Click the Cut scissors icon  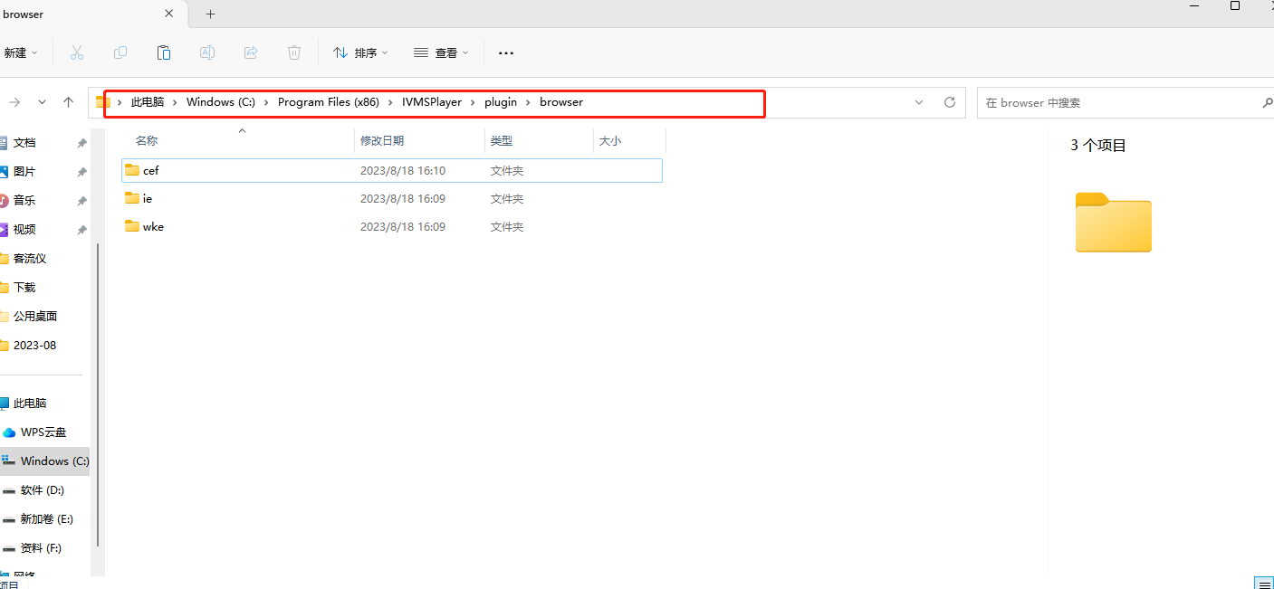pos(76,52)
